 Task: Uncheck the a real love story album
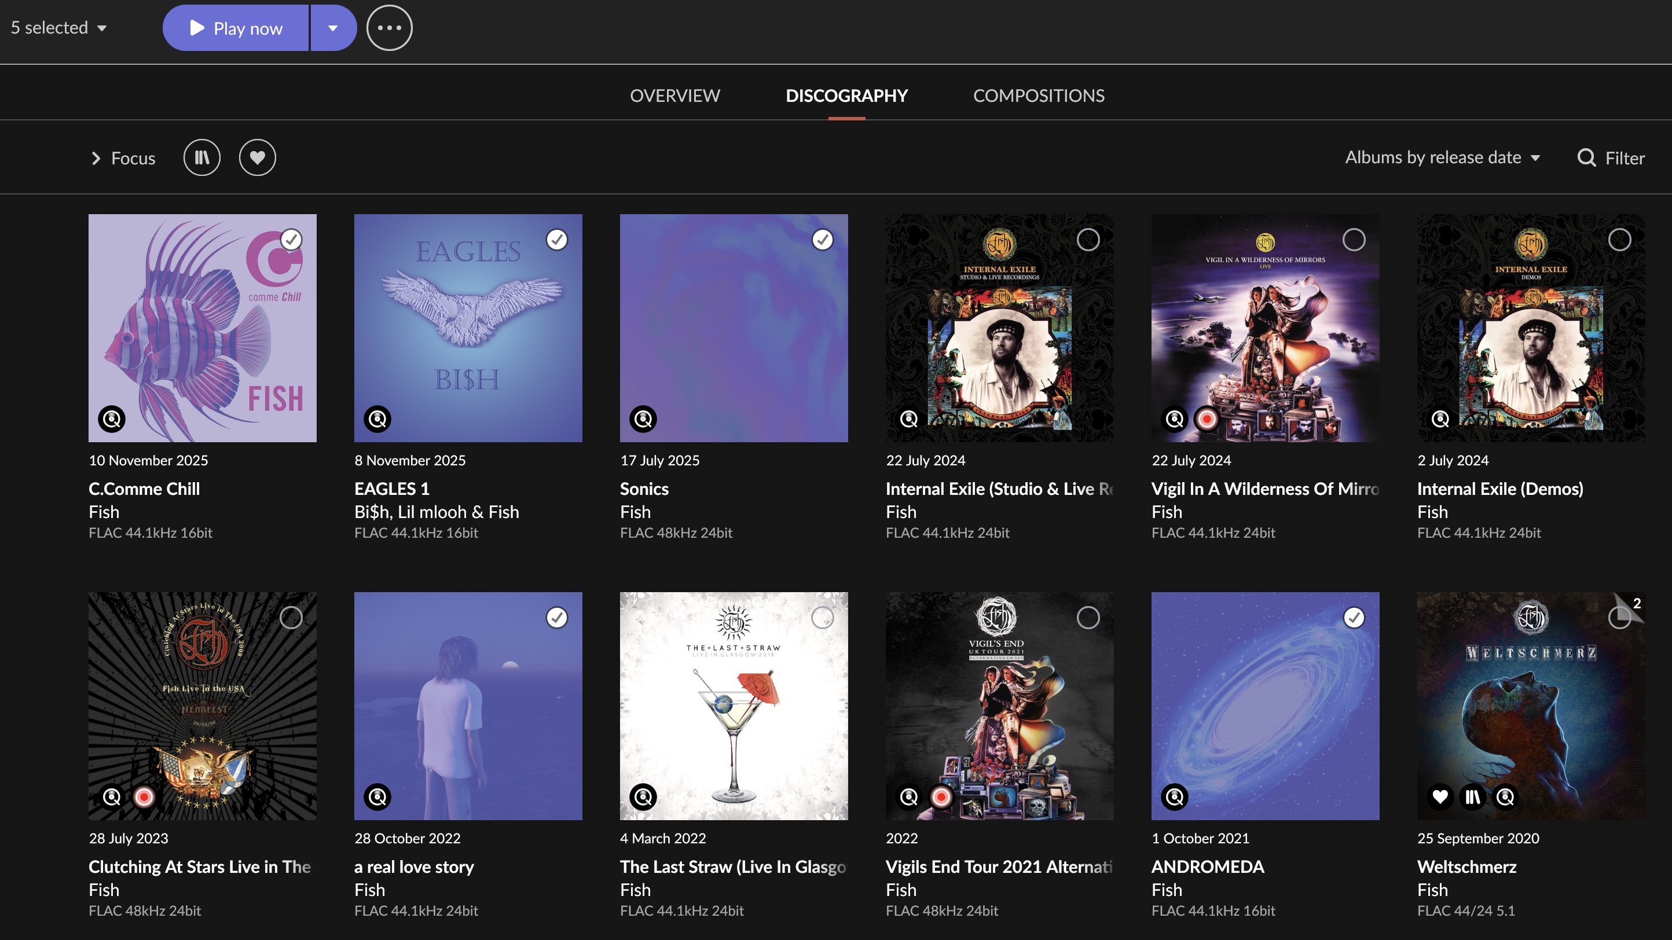556,618
